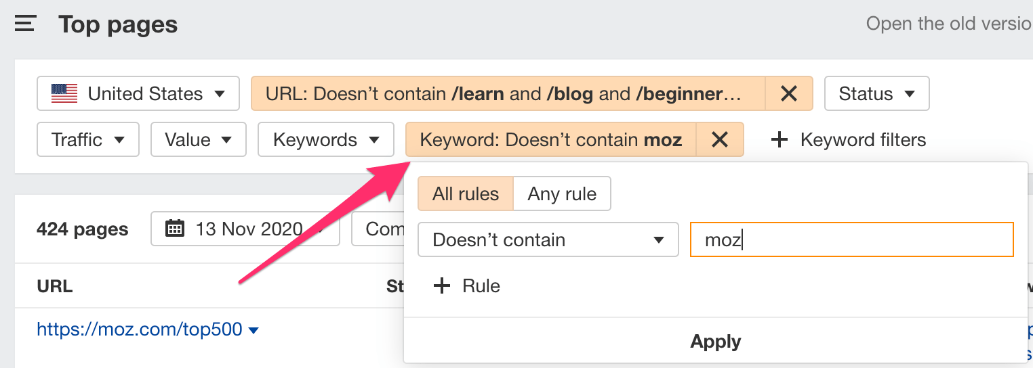The height and width of the screenshot is (368, 1033).
Task: Open the Status filter dropdown
Action: [876, 93]
